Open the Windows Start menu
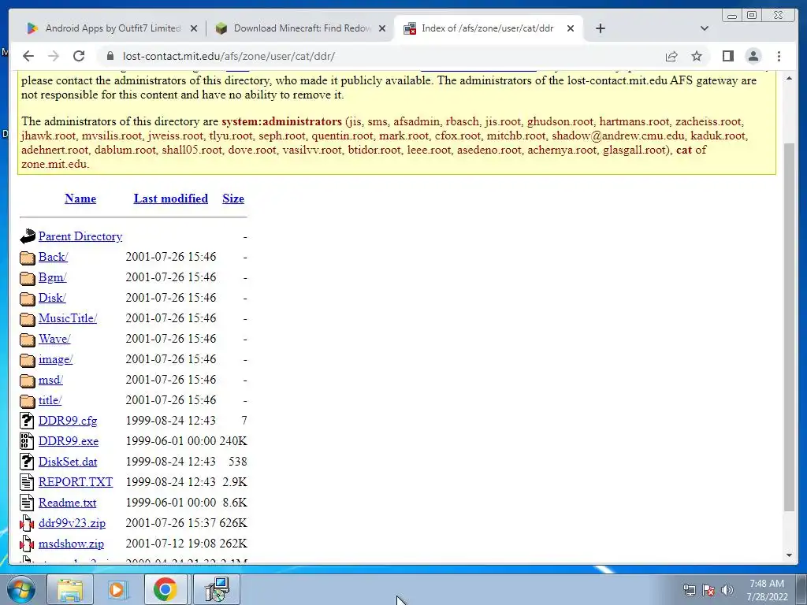 click(x=21, y=589)
